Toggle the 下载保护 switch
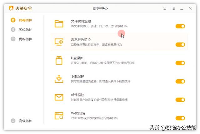Screen dimensions: 200x134 (x=180, y=82)
